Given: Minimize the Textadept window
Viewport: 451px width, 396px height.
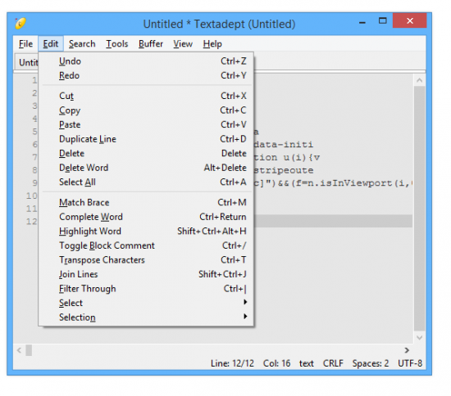Looking at the screenshot, I should click(362, 22).
